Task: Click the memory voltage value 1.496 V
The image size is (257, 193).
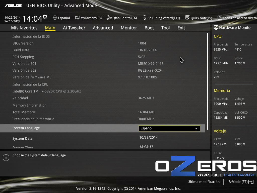Action: [240, 104]
